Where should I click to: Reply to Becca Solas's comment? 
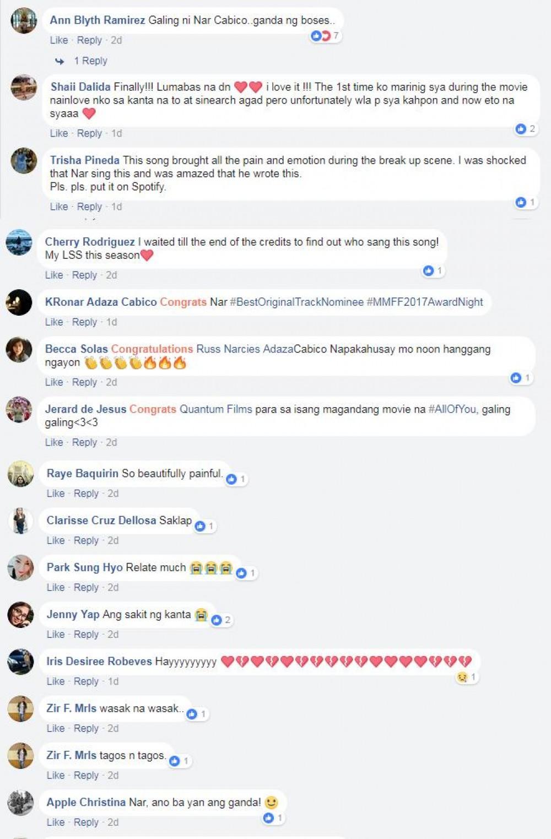pos(84,382)
